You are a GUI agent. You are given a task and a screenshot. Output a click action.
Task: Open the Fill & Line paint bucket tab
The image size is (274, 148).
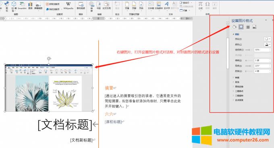pos(235,27)
